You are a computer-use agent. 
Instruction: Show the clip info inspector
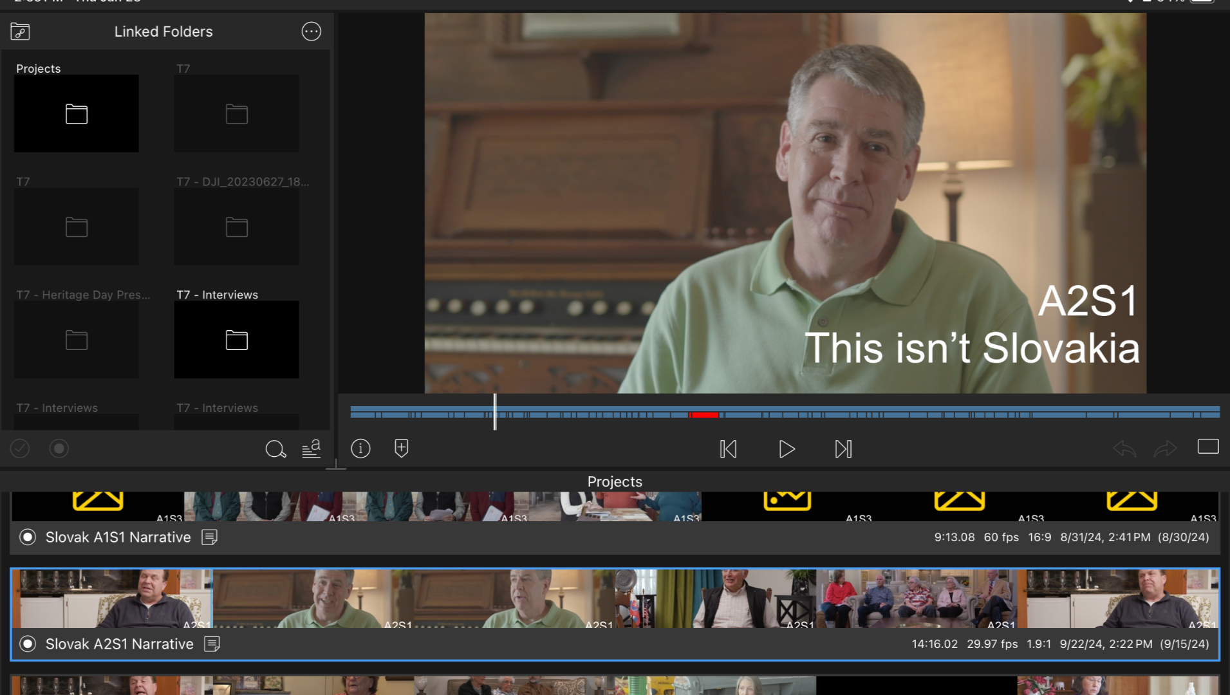[x=360, y=449]
